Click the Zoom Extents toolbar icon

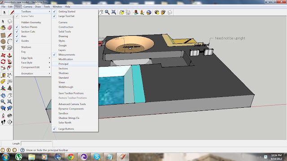click(x=113, y=12)
